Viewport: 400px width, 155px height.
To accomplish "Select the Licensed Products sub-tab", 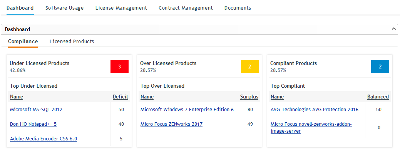I will (72, 41).
